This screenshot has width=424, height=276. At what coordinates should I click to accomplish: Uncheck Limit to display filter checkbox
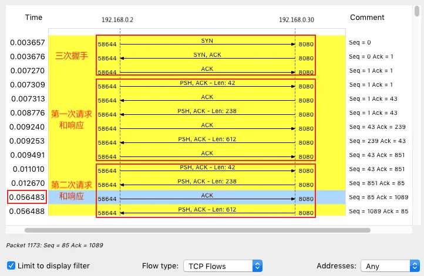click(x=11, y=265)
